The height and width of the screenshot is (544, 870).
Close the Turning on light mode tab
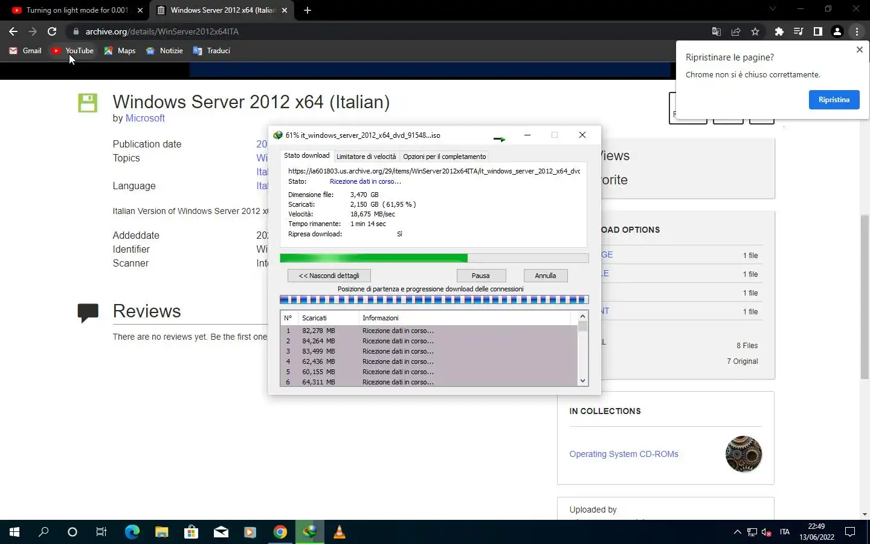tap(140, 10)
